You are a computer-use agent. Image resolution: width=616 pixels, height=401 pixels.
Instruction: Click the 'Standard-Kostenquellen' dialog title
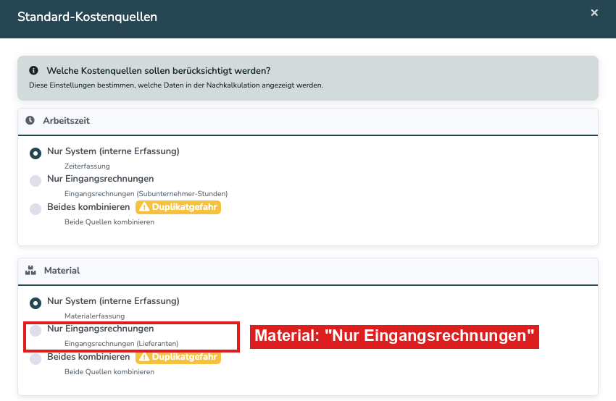tap(87, 17)
